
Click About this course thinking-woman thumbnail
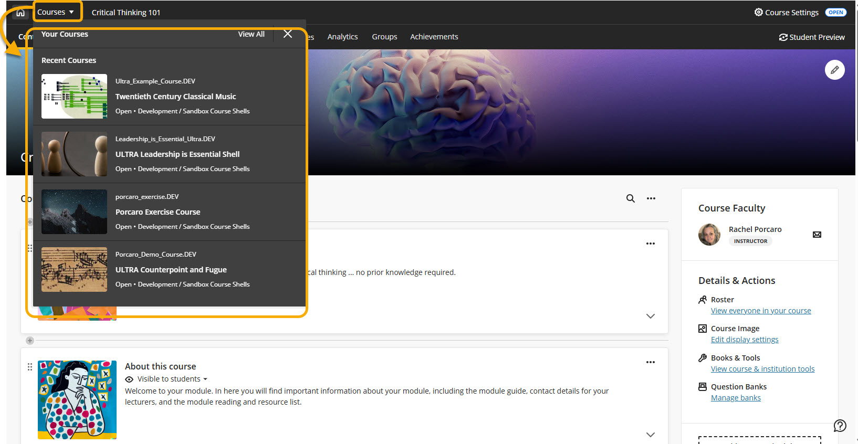(x=77, y=400)
